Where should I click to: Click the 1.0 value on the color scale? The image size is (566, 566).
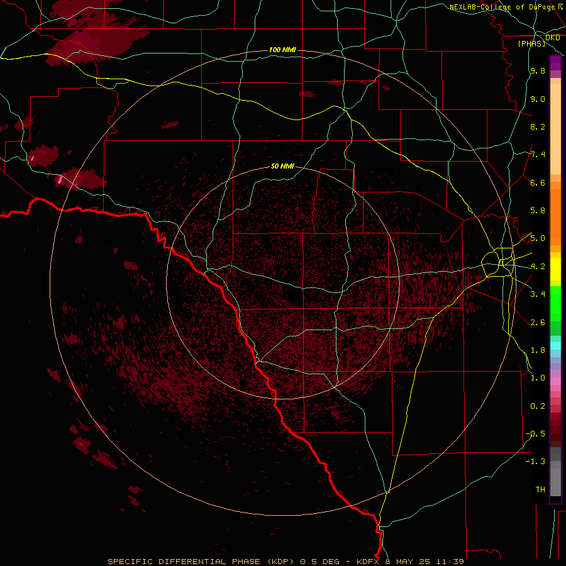click(538, 378)
